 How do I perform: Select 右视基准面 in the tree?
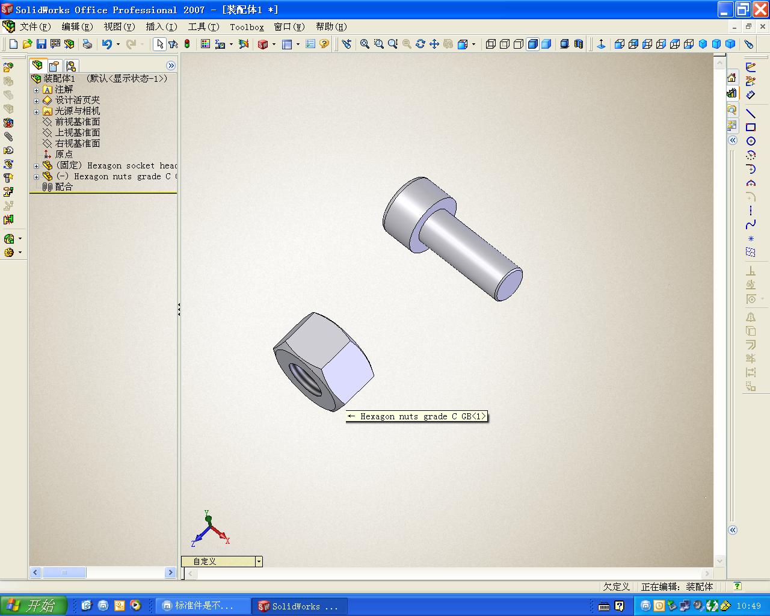(x=78, y=144)
